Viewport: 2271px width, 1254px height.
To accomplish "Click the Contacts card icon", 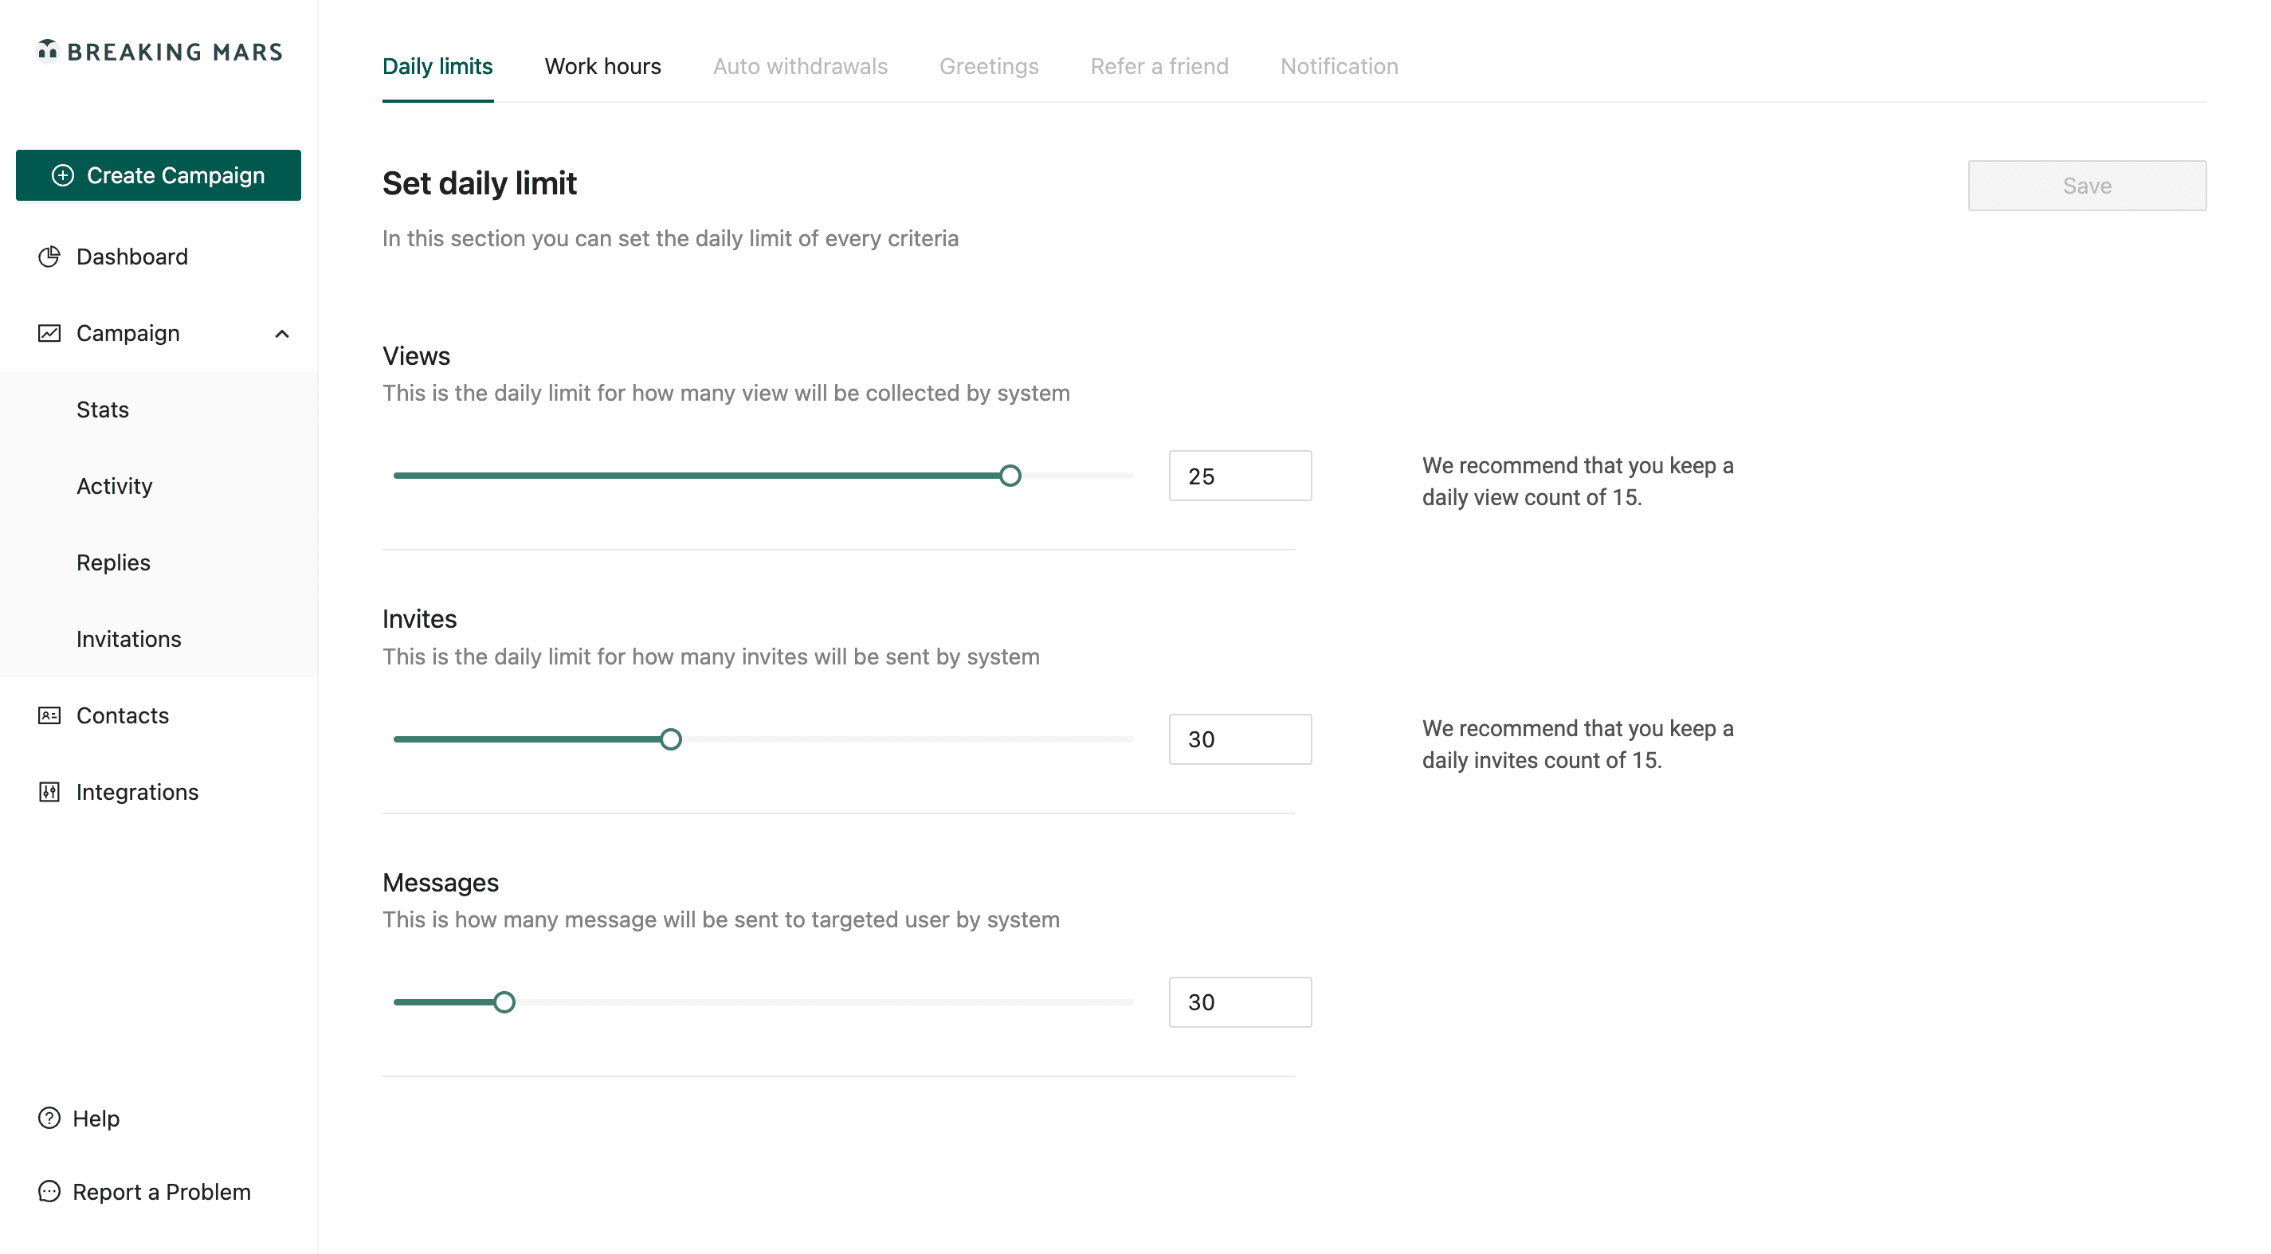I will [x=49, y=715].
